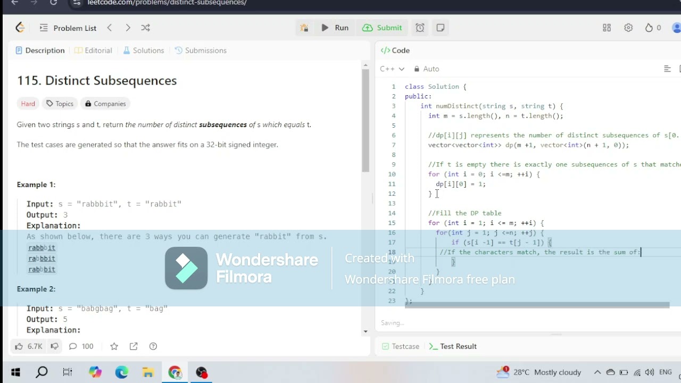Viewport: 681px width, 383px height.
Task: Click the ENG language indicator
Action: click(x=665, y=372)
